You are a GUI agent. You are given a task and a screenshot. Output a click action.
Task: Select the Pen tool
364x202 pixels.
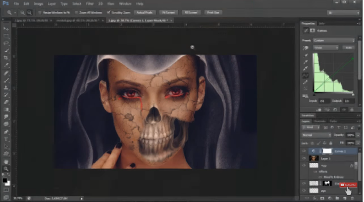tap(6, 132)
